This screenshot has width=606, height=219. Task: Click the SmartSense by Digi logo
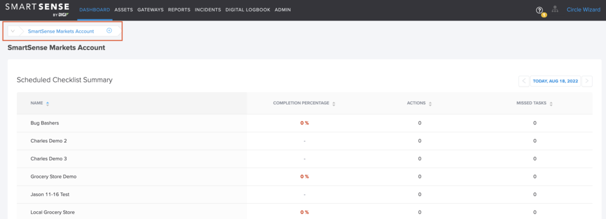click(38, 10)
